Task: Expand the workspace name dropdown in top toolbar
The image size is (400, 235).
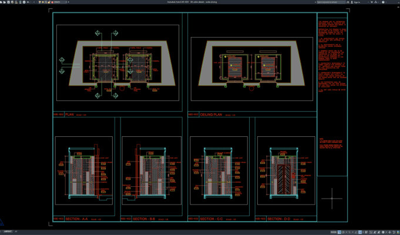Action: [60, 2]
